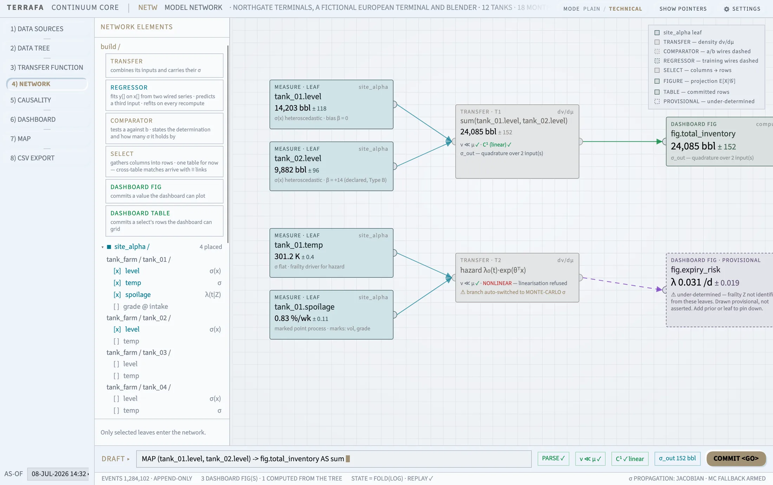The width and height of the screenshot is (773, 485).
Task: Click the SELECT columns legend swatch
Action: 657,71
